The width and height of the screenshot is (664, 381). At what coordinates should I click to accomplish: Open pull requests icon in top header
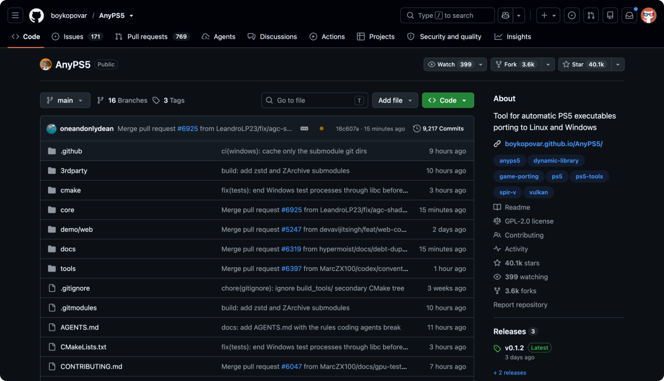coord(591,15)
